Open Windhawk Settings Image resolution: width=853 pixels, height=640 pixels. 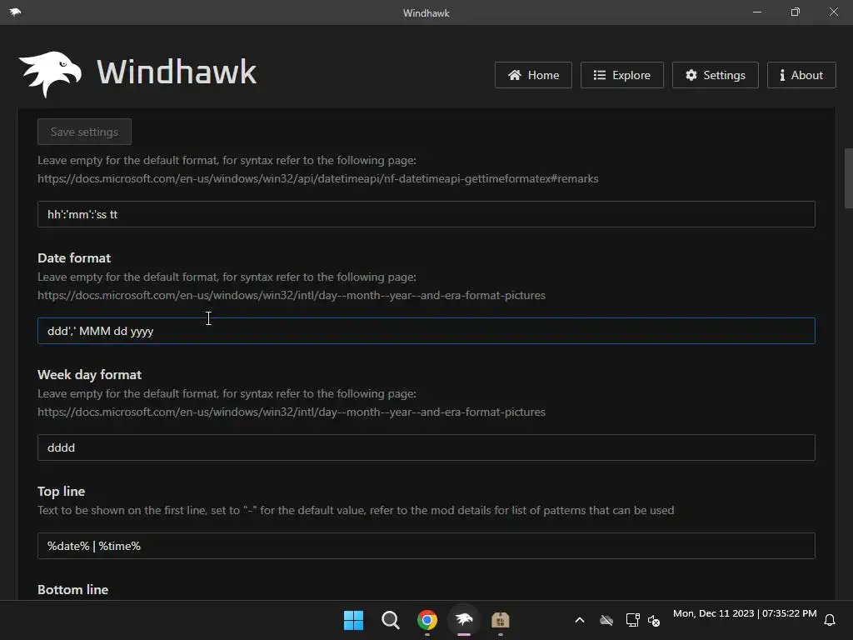click(716, 75)
